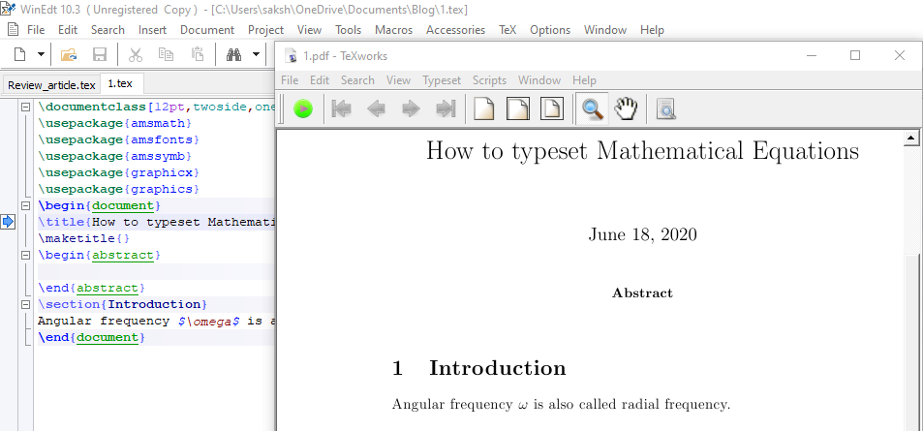This screenshot has width=923, height=431.
Task: Open WinEdt Project menu
Action: click(265, 29)
